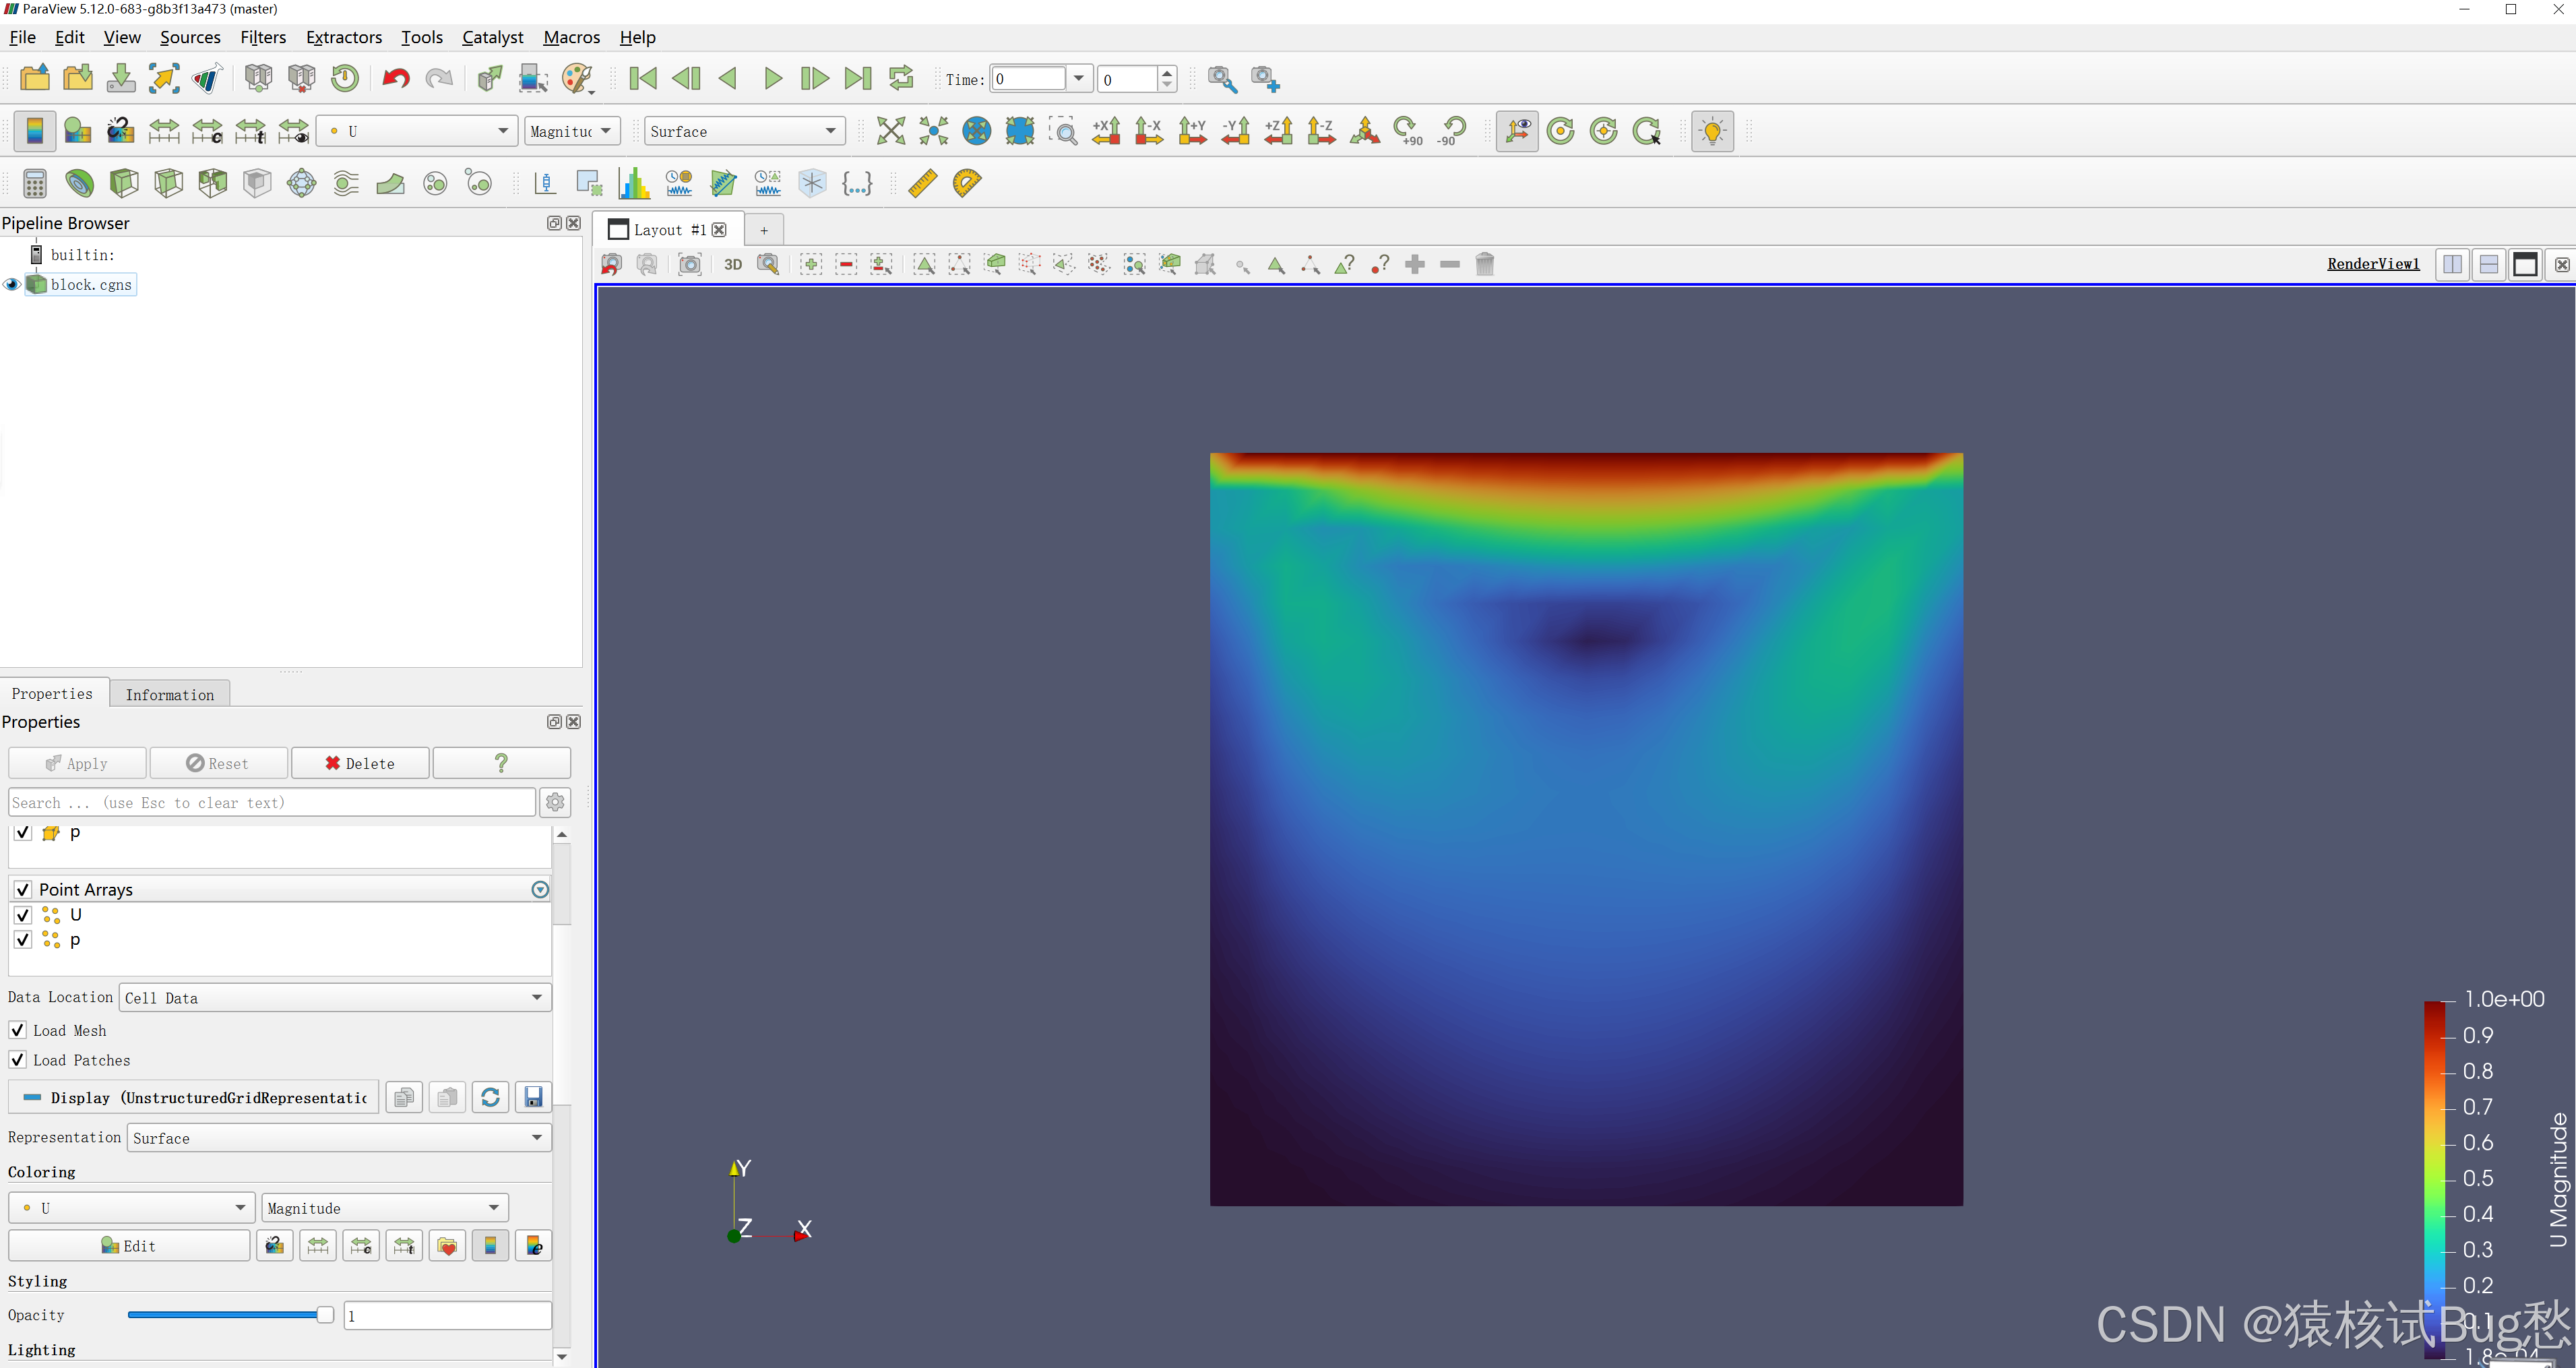Uncheck the Load Patches checkbox
The image size is (2576, 1368).
coord(18,1060)
